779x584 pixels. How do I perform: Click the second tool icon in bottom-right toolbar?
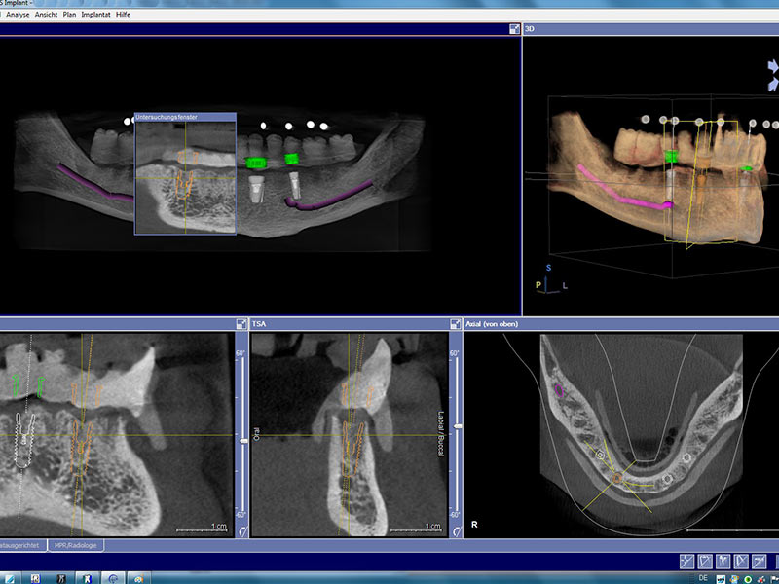[704, 562]
